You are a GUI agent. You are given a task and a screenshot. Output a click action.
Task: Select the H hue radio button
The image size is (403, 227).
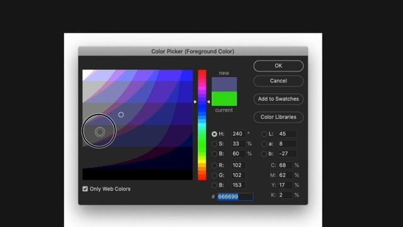pos(214,134)
